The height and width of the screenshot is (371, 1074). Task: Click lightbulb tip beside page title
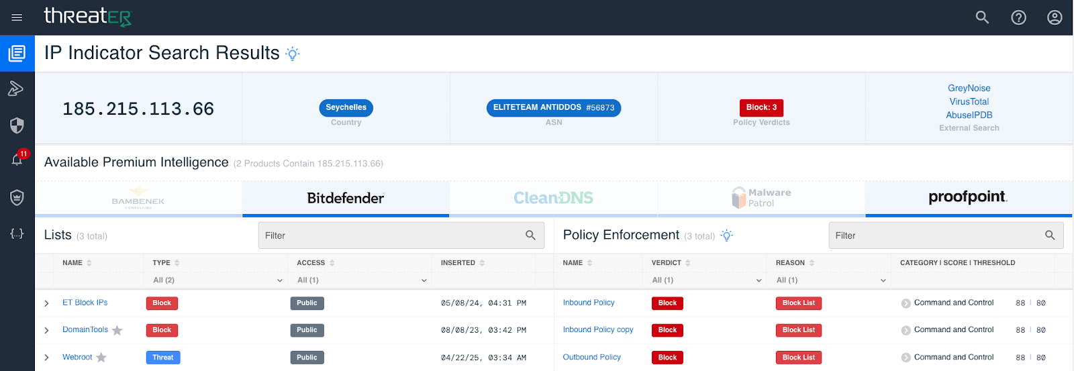coord(293,54)
